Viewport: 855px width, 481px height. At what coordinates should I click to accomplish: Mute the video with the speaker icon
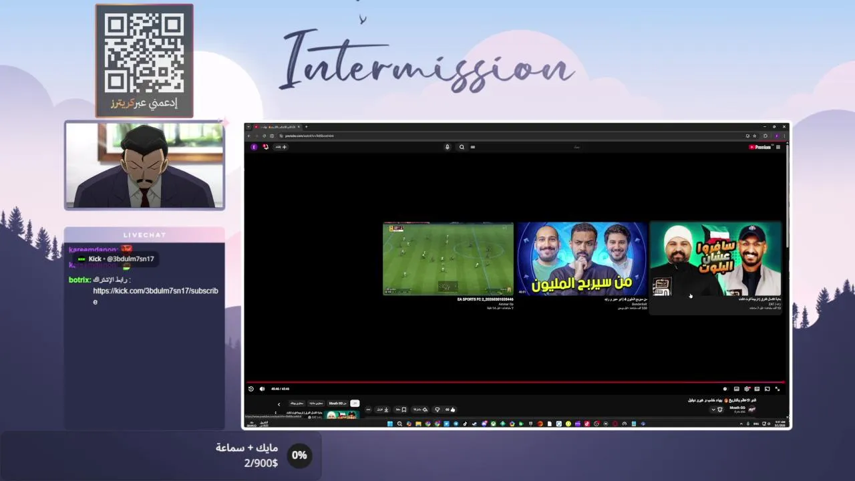[x=262, y=389]
